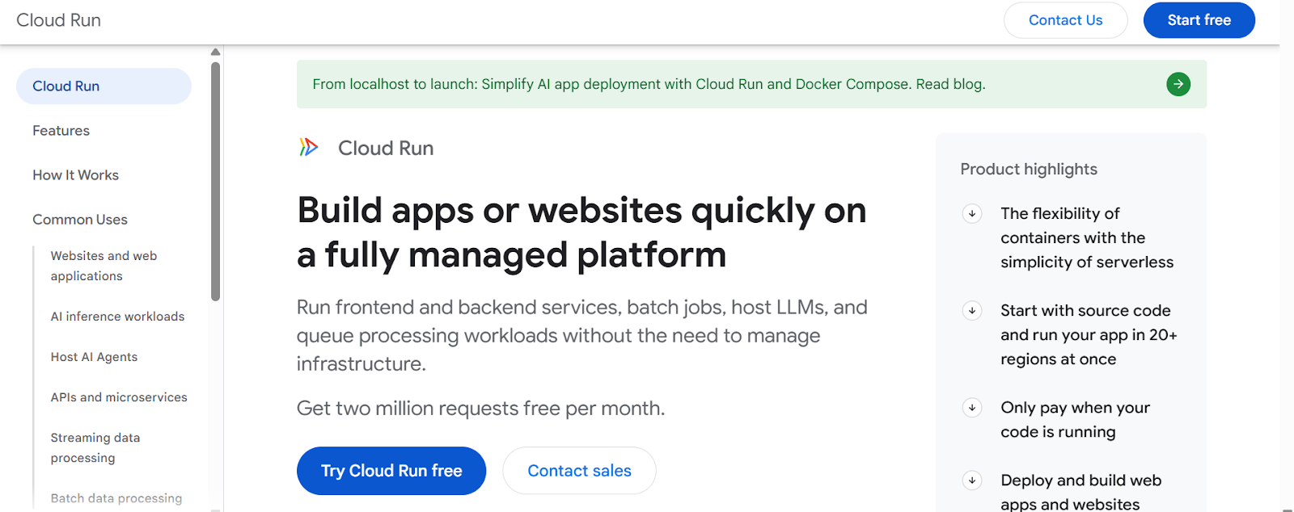This screenshot has height=512, width=1294.
Task: Expand 'Deploy and build web apps' highlight arrow
Action: pos(972,481)
